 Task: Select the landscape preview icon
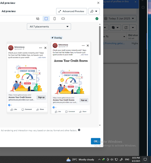click(63, 19)
